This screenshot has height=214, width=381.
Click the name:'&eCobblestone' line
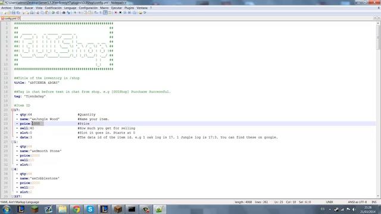coord(38,178)
